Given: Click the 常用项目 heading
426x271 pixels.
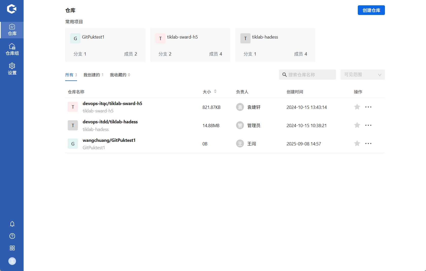Looking at the screenshot, I should (x=74, y=22).
